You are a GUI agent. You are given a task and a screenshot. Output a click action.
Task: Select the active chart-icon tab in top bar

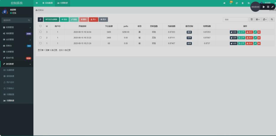click(63, 3)
